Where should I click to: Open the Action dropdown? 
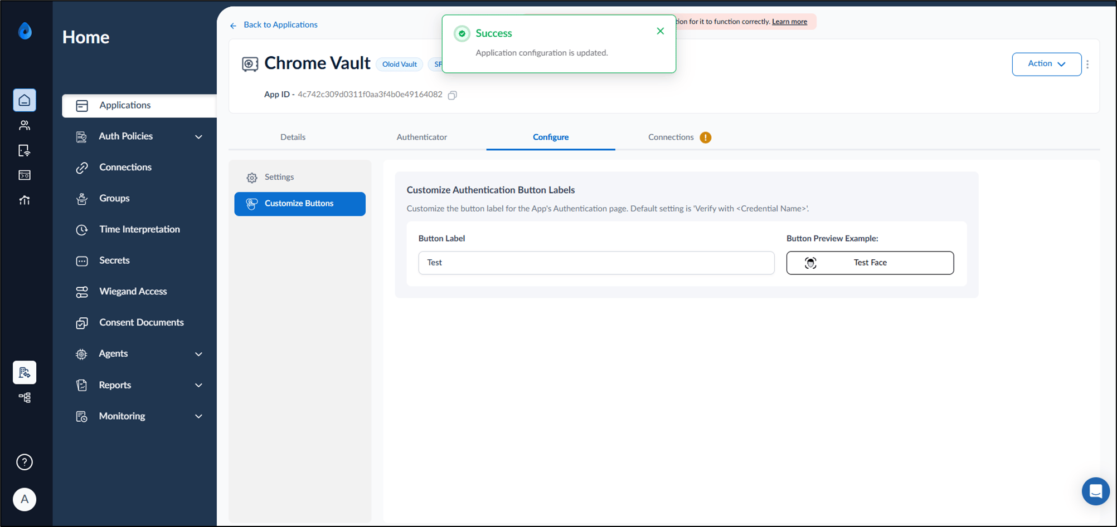point(1047,64)
